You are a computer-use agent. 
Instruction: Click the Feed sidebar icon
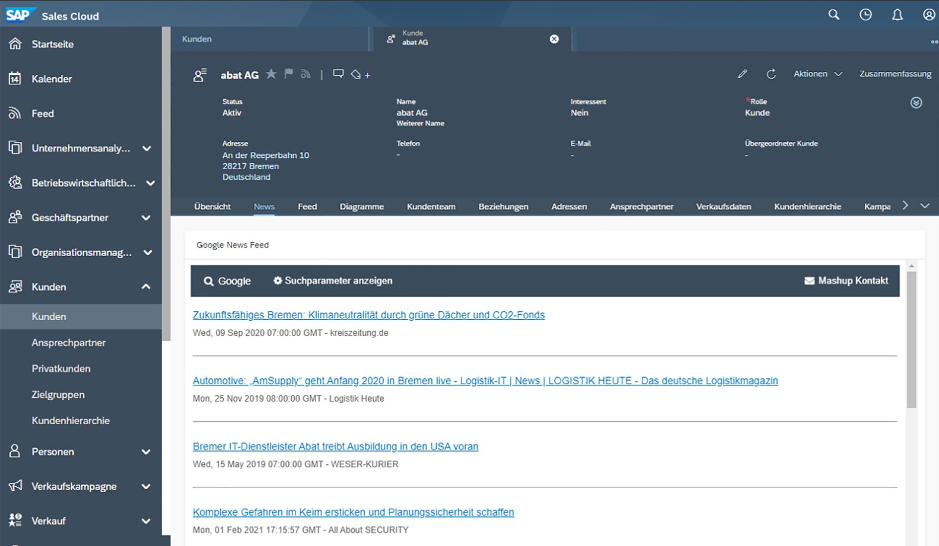pyautogui.click(x=15, y=113)
